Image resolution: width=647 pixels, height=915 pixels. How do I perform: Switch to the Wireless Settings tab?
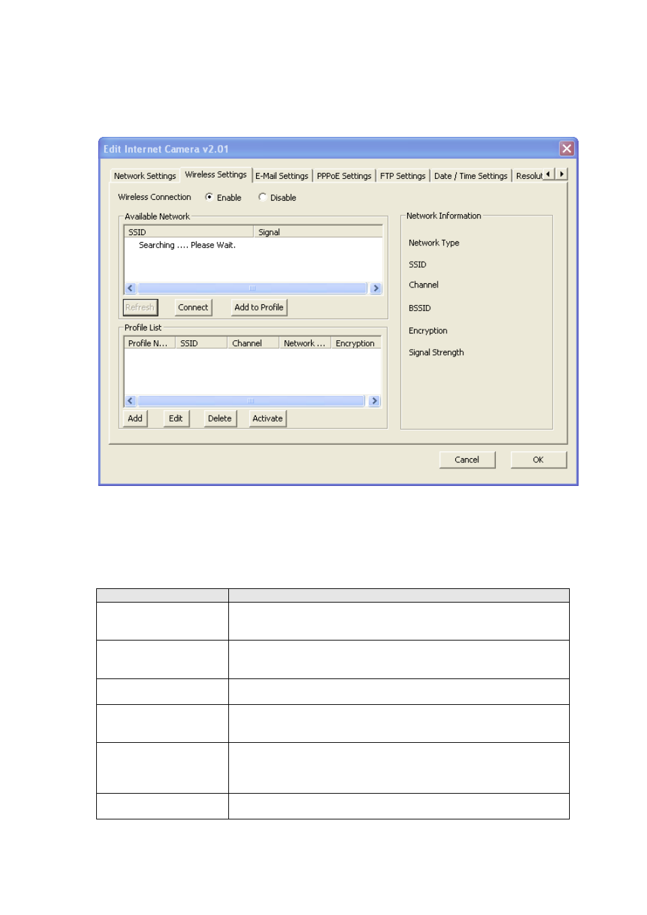click(x=216, y=174)
